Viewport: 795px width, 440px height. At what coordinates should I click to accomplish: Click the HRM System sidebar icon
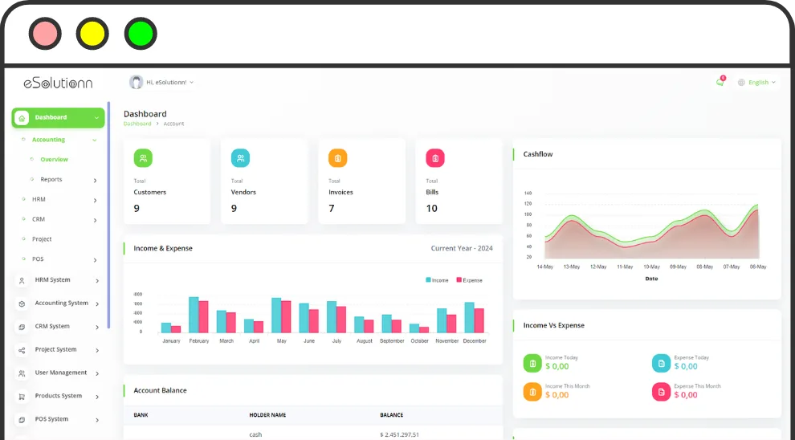pos(22,280)
